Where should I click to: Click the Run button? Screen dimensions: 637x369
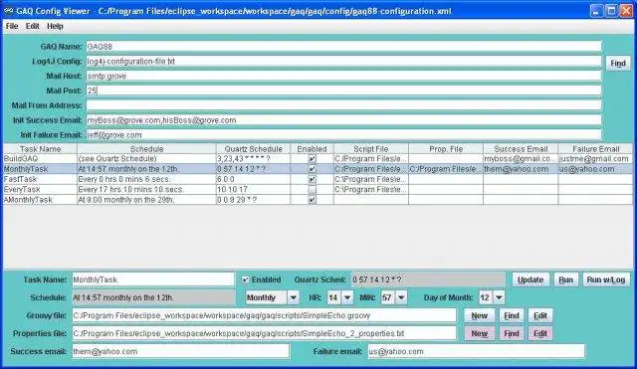(565, 279)
